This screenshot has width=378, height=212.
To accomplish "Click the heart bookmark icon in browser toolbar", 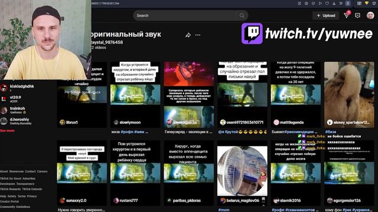I will (327, 3).
